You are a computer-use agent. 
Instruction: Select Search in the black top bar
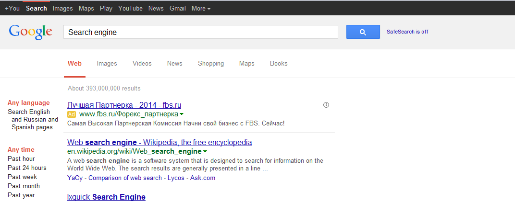click(37, 9)
